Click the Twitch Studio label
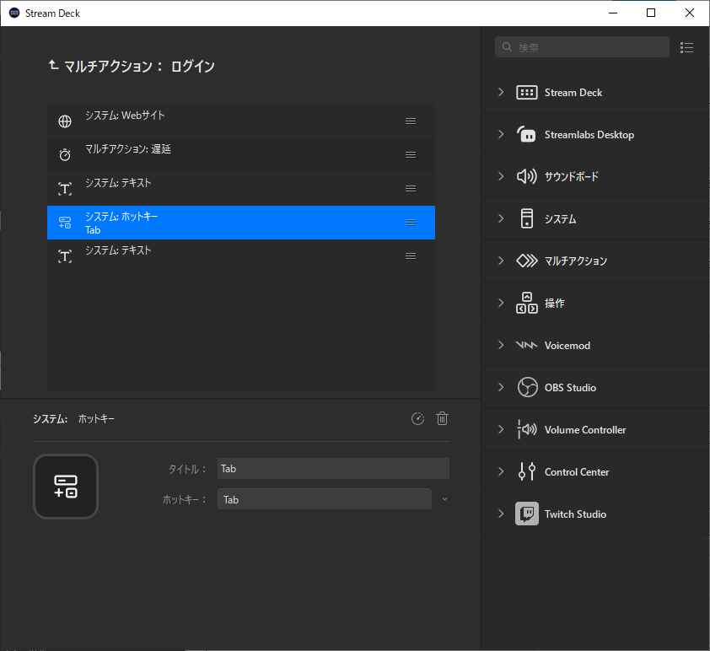 575,514
